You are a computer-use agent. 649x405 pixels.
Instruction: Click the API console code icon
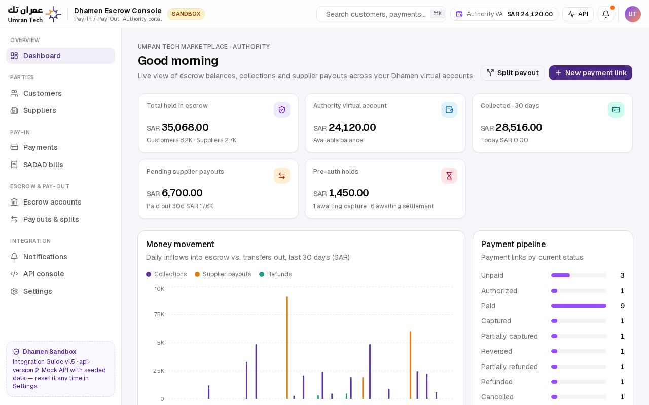(x=14, y=274)
